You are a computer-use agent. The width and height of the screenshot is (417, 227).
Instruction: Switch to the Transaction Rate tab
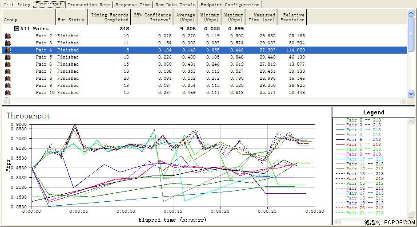[89, 4]
